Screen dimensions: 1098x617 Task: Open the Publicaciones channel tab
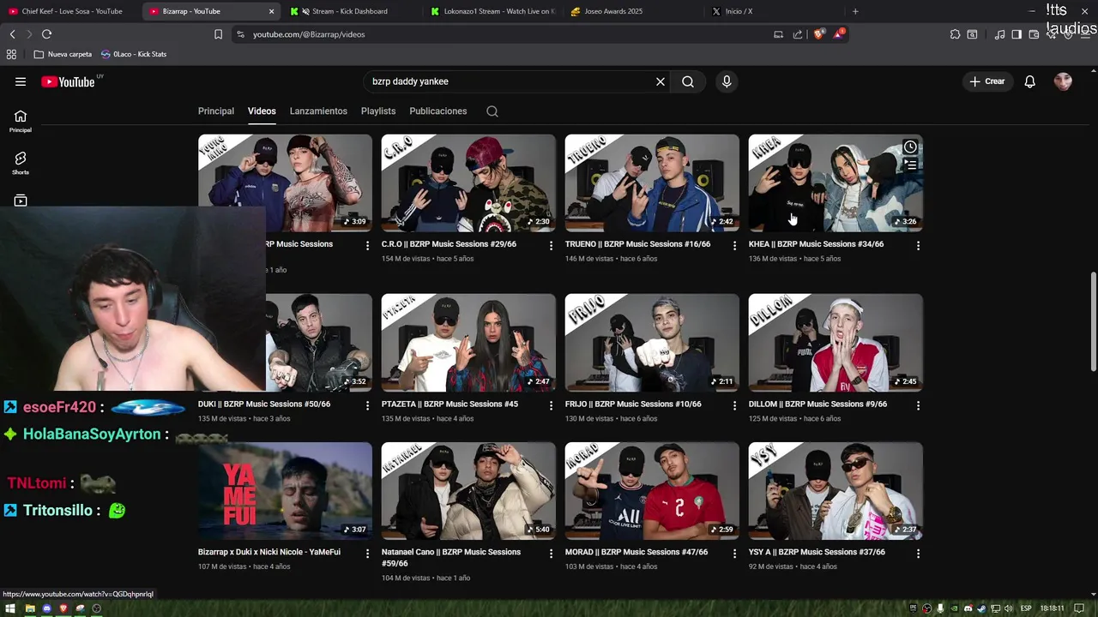(x=438, y=111)
